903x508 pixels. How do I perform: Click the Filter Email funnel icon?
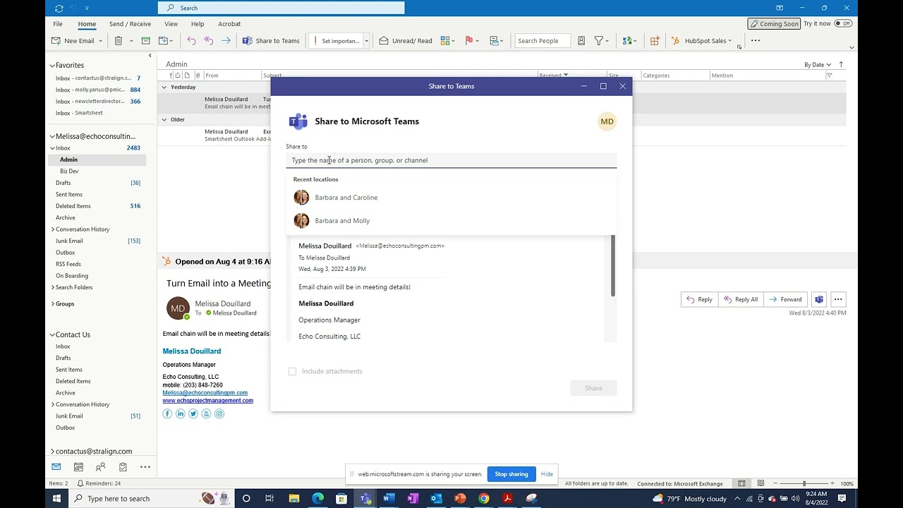pyautogui.click(x=599, y=41)
